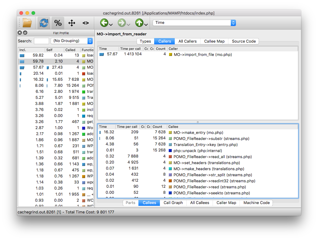This screenshot has height=240, width=318.
Task: Switch to the Callees tab
Action: point(149,203)
